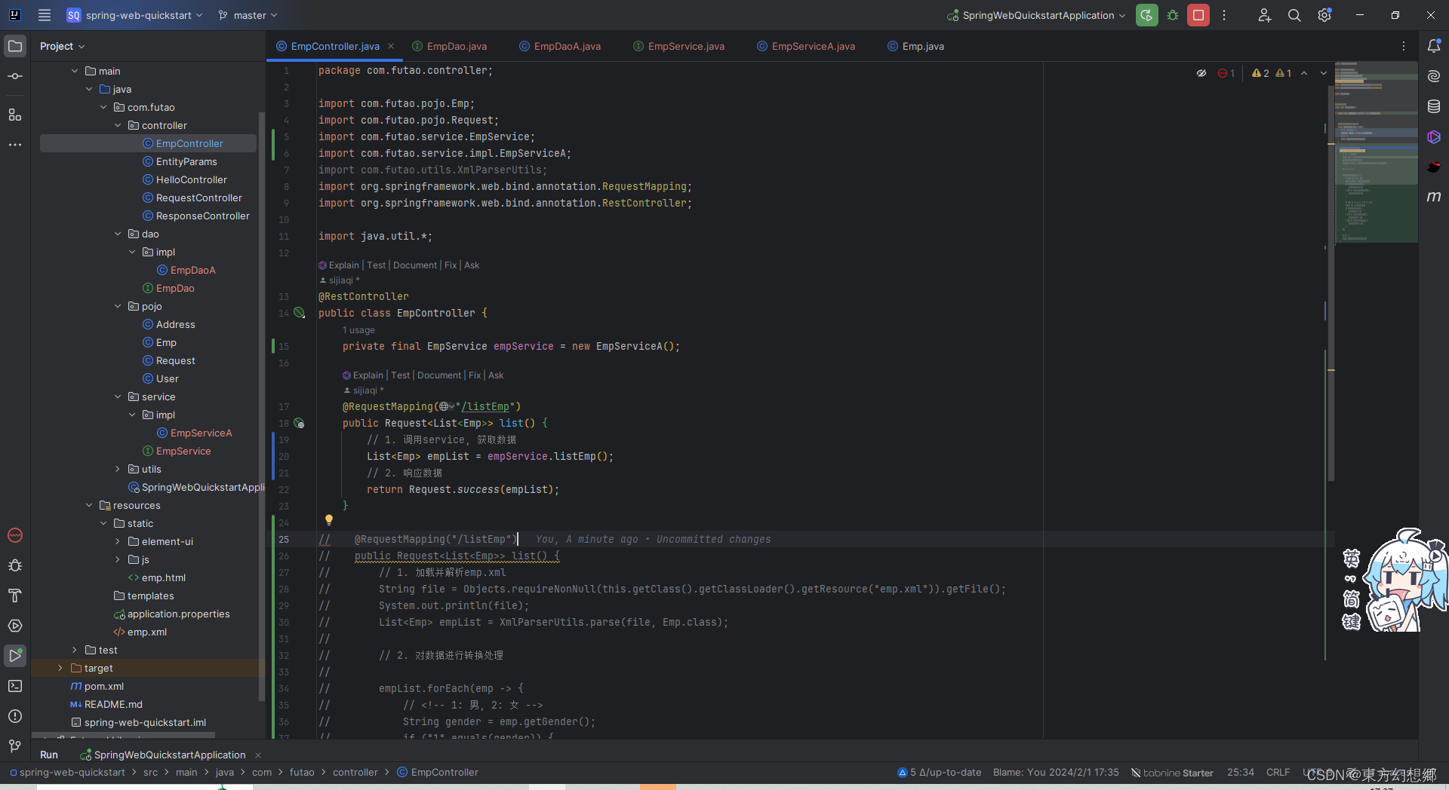Screen dimensions: 1449x790
Task: Select RequestController in project tree
Action: (199, 197)
